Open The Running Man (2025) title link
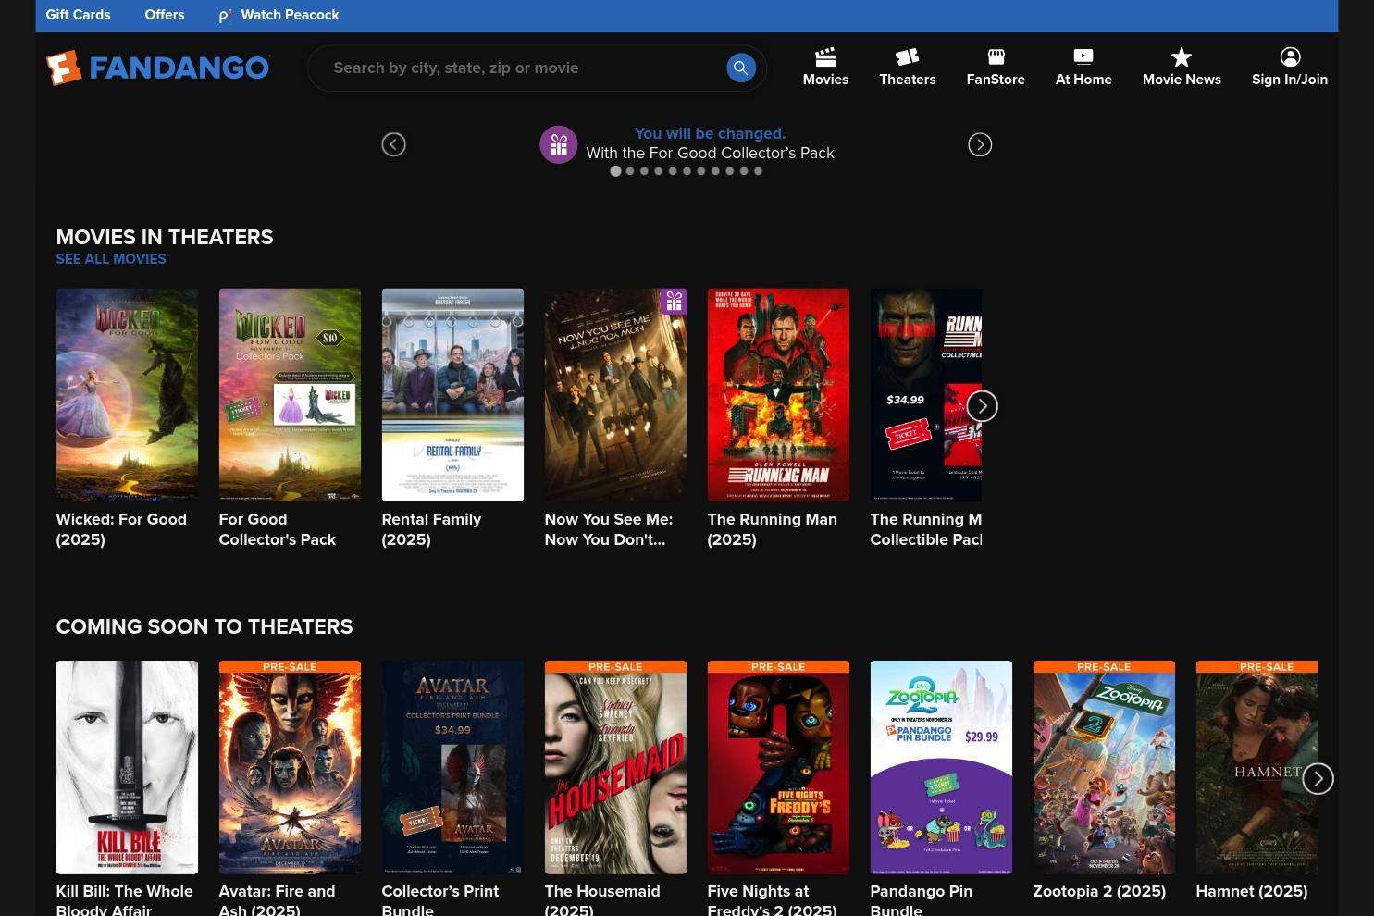Image resolution: width=1374 pixels, height=916 pixels. pos(773,529)
